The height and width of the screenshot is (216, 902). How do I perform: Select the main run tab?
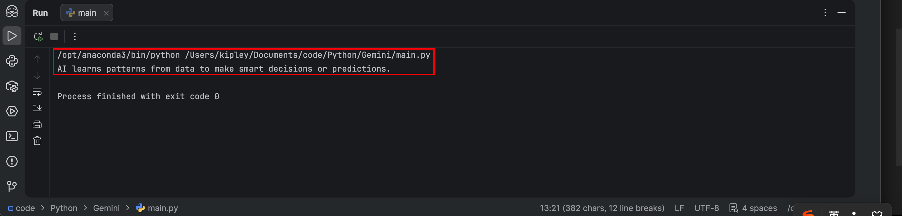[x=84, y=13]
